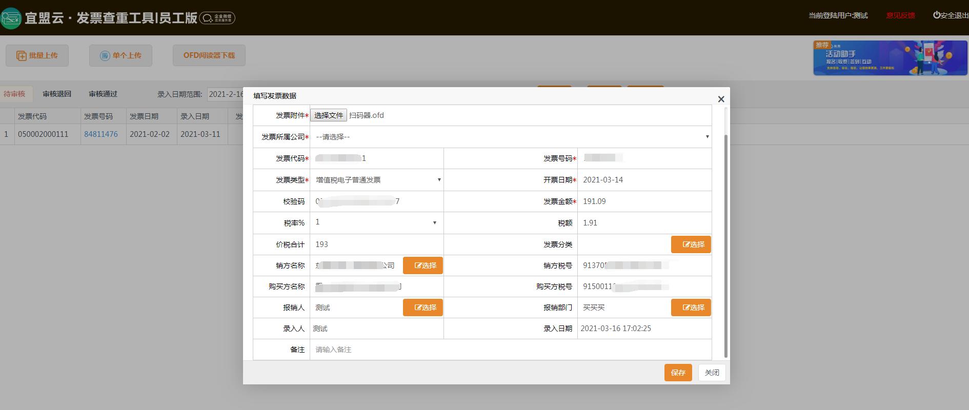Click the 宜盟云 logo icon

tap(11, 18)
